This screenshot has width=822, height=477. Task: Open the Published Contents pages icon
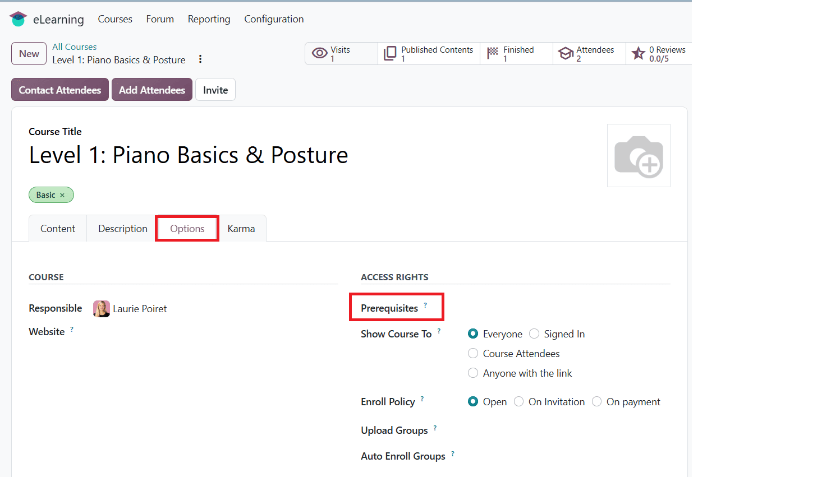click(390, 53)
